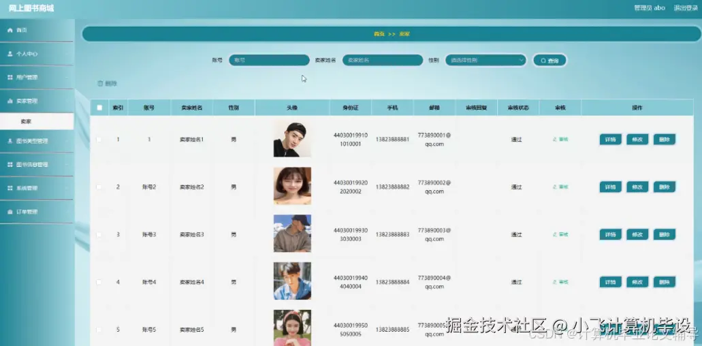Check the checkbox for row 卖家姓名4
The height and width of the screenshot is (346, 702).
point(99,282)
